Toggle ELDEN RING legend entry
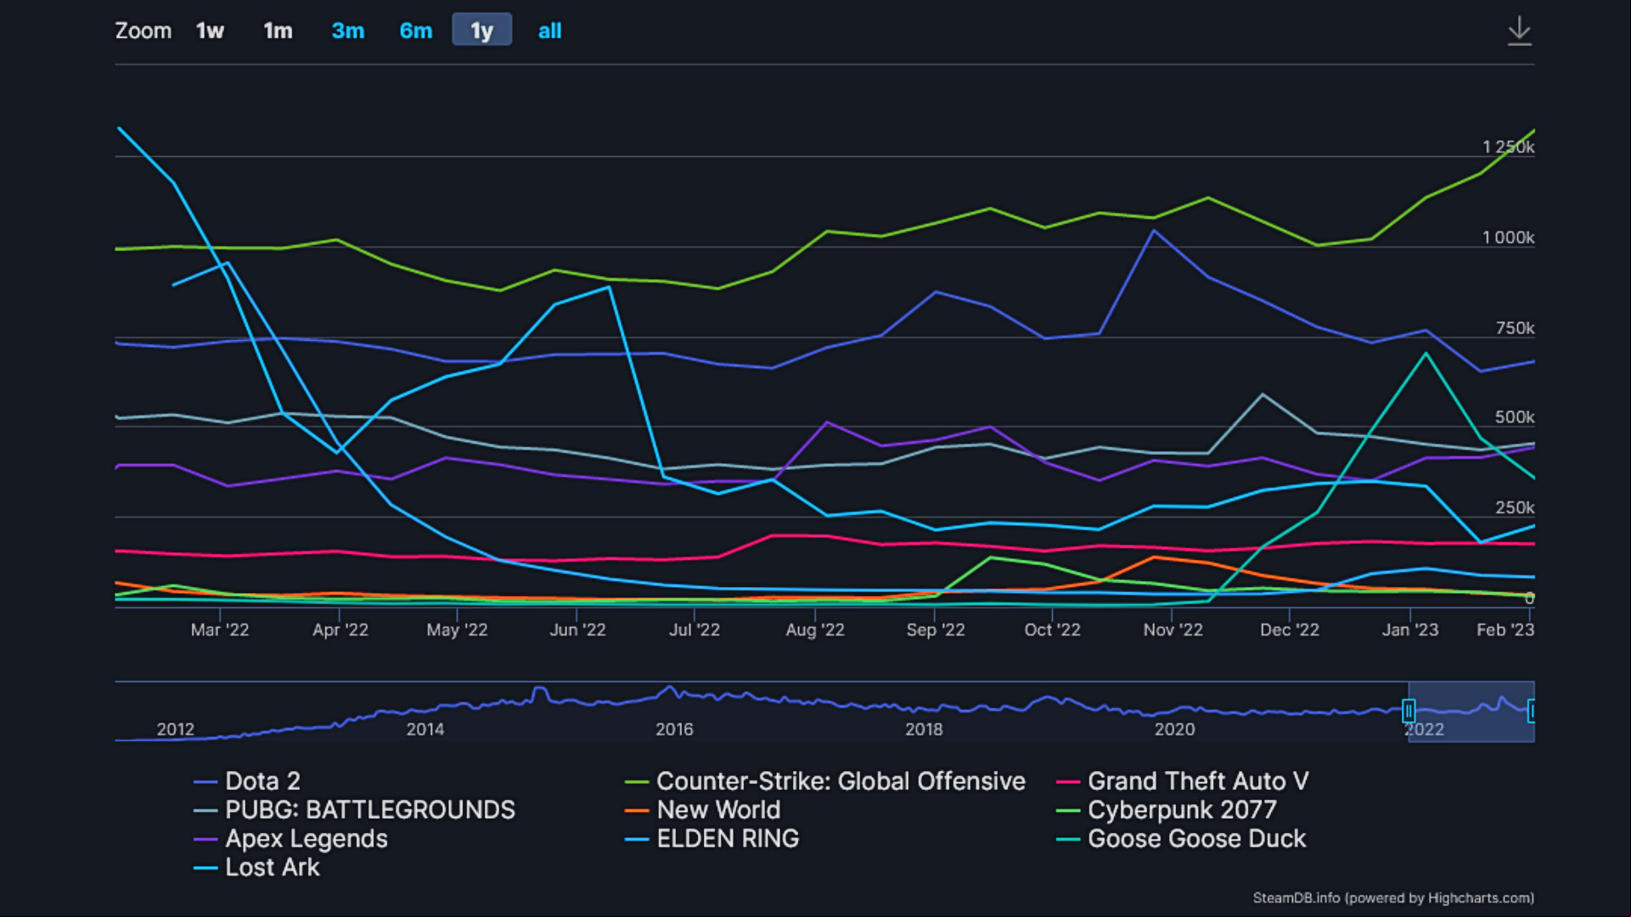The height and width of the screenshot is (917, 1631). pyautogui.click(x=712, y=838)
